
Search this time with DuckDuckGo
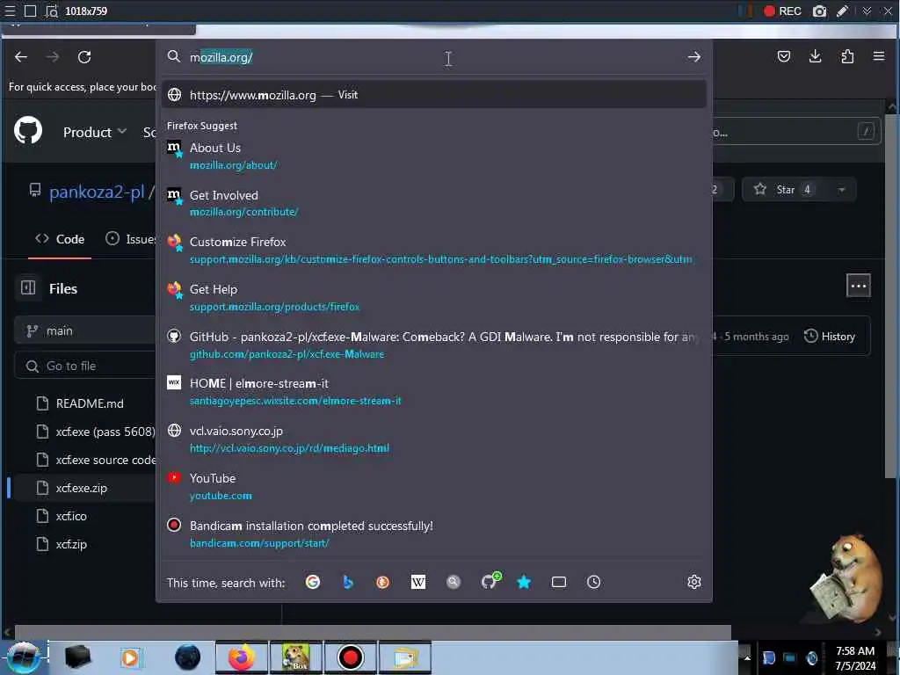(x=383, y=582)
